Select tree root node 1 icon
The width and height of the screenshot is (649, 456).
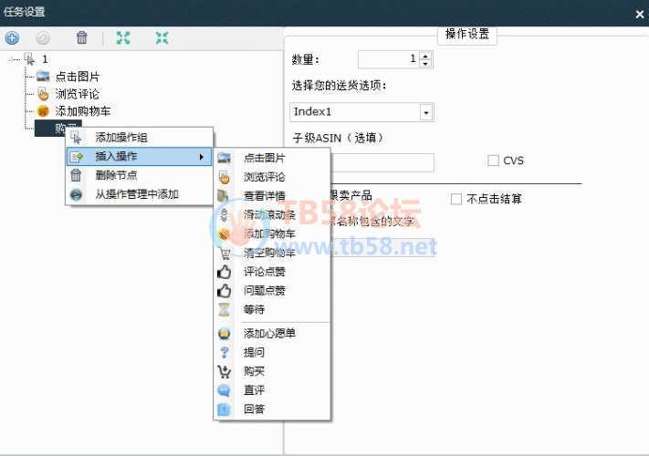click(30, 59)
